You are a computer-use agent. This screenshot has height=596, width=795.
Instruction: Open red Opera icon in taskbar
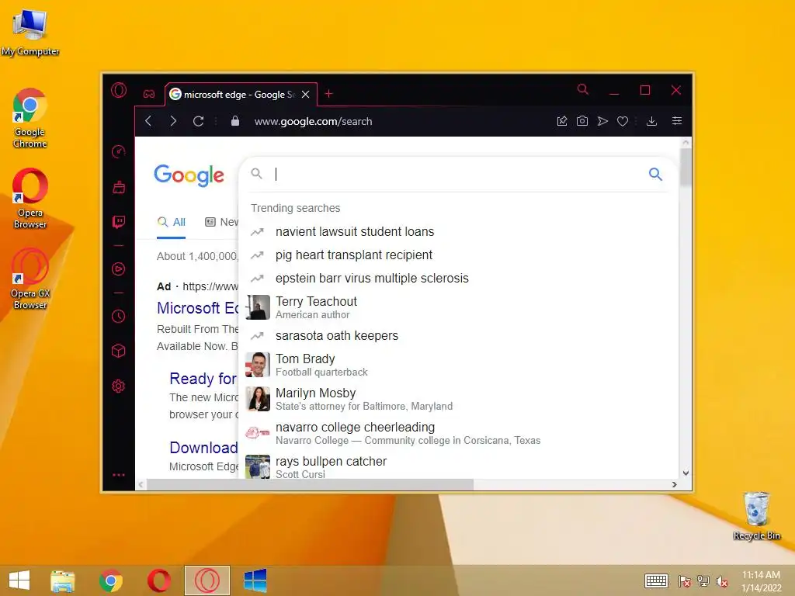pyautogui.click(x=158, y=580)
